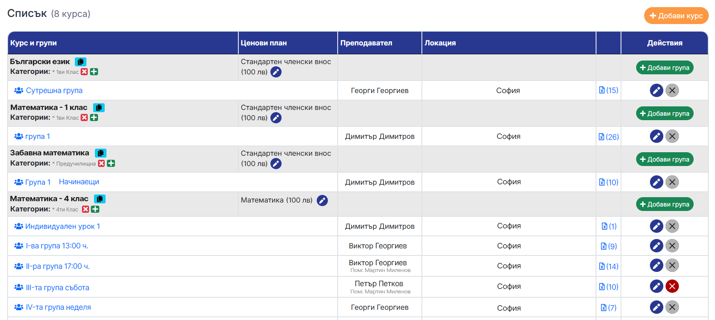Click the Начинаещи link in Забавна математика
The height and width of the screenshot is (320, 715).
point(79,182)
